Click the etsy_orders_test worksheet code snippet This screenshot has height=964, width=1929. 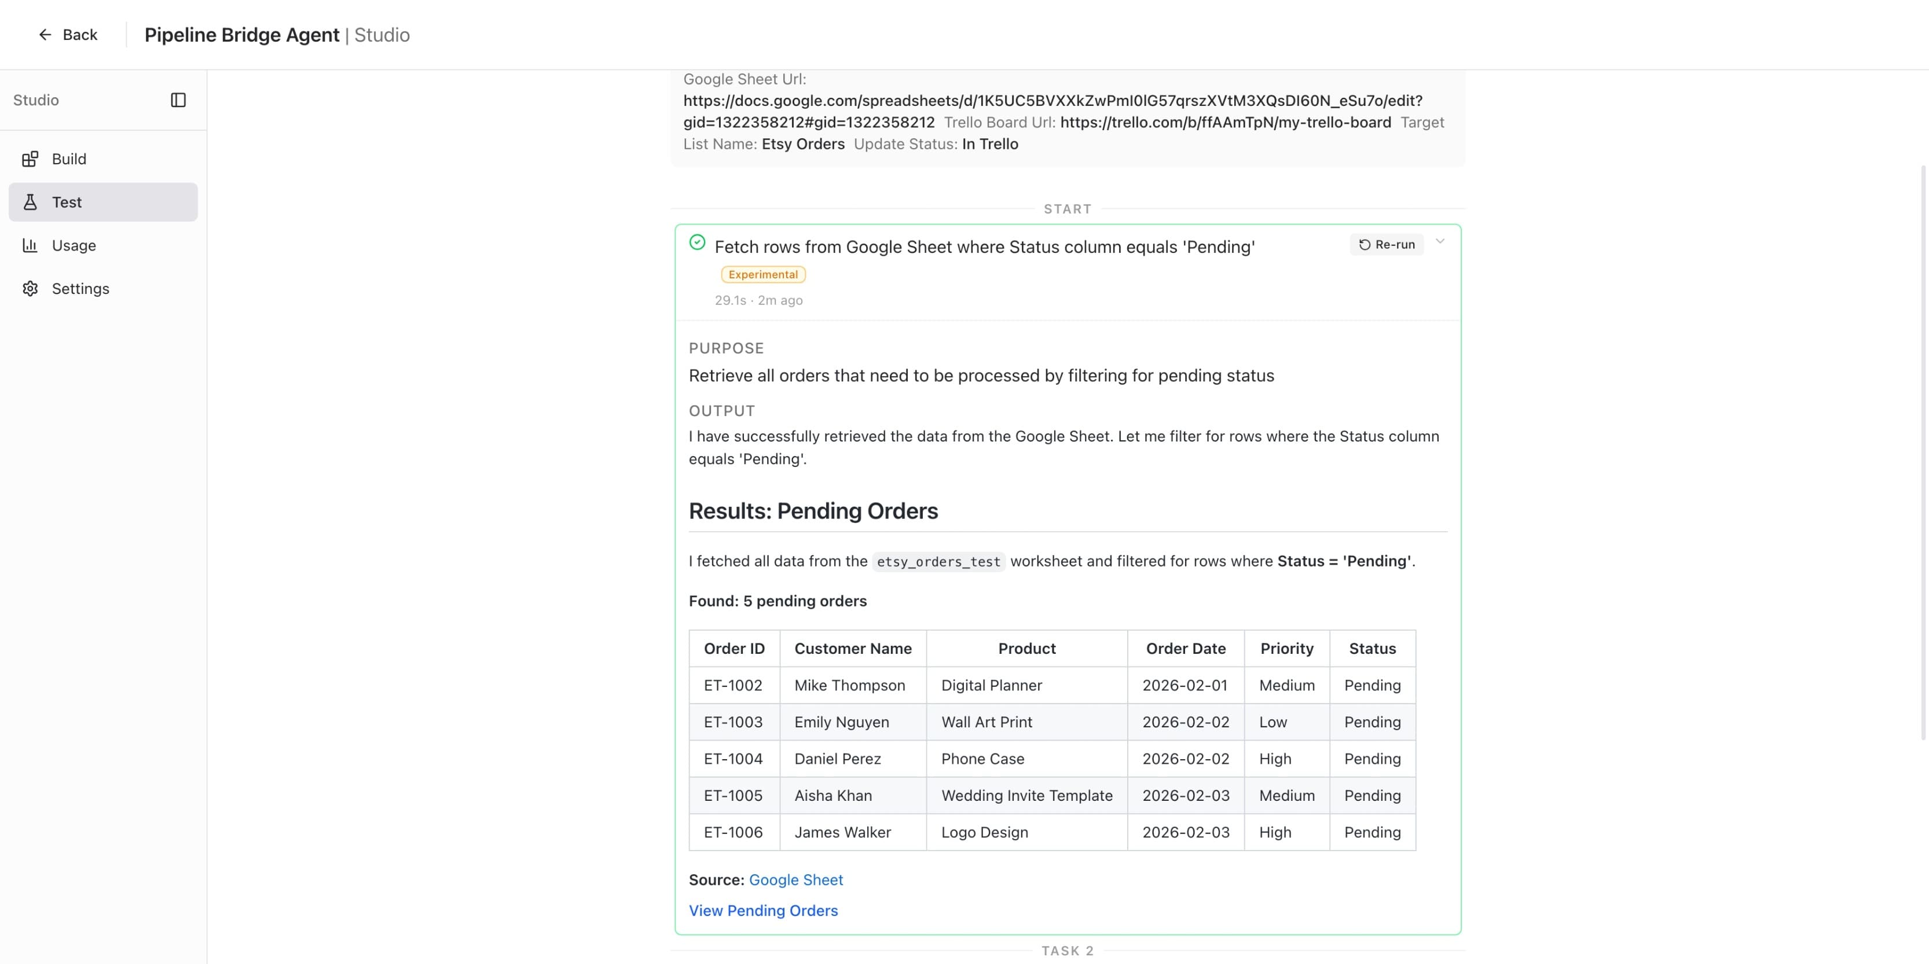(x=937, y=561)
